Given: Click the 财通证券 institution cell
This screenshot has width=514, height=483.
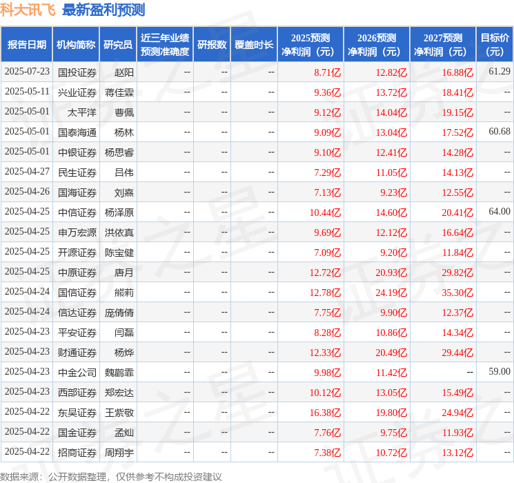Looking at the screenshot, I should tap(77, 353).
